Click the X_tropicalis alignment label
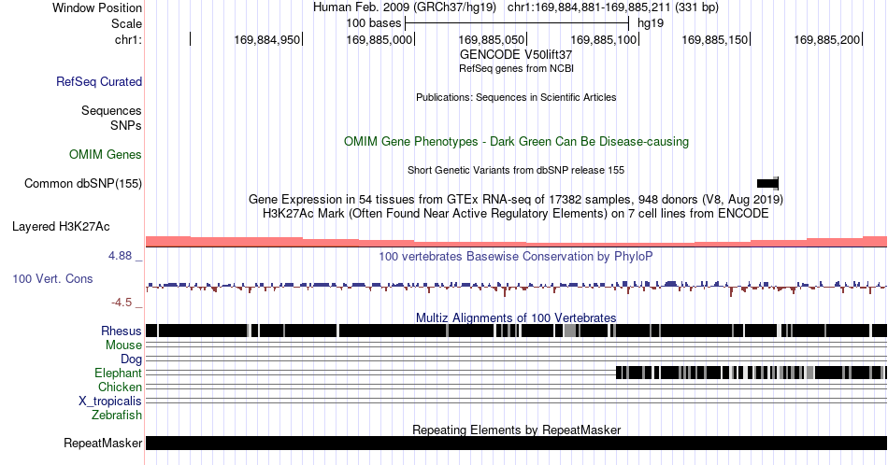The image size is (888, 465). tap(110, 402)
